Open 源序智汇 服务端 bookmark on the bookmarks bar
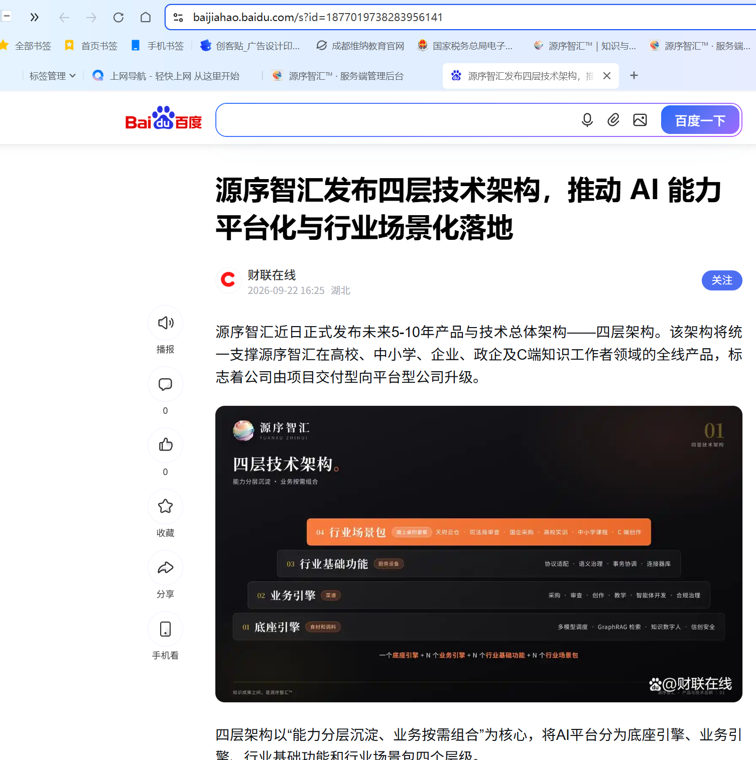 [x=700, y=46]
